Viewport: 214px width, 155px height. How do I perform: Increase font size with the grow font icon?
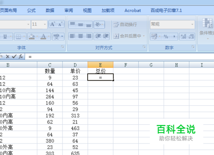[x=53, y=24]
